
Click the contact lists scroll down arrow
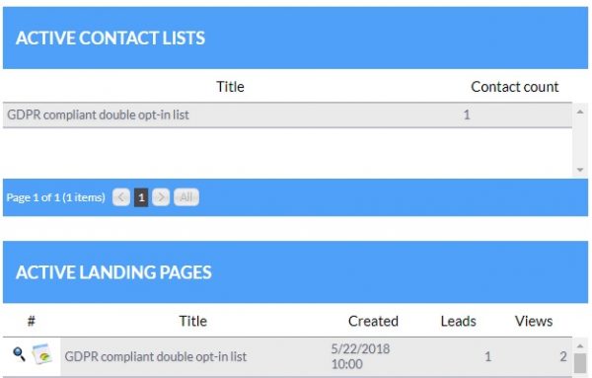point(580,170)
